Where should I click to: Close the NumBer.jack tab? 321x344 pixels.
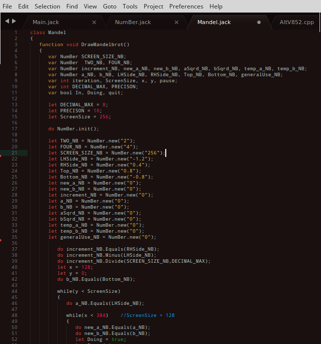(176, 23)
